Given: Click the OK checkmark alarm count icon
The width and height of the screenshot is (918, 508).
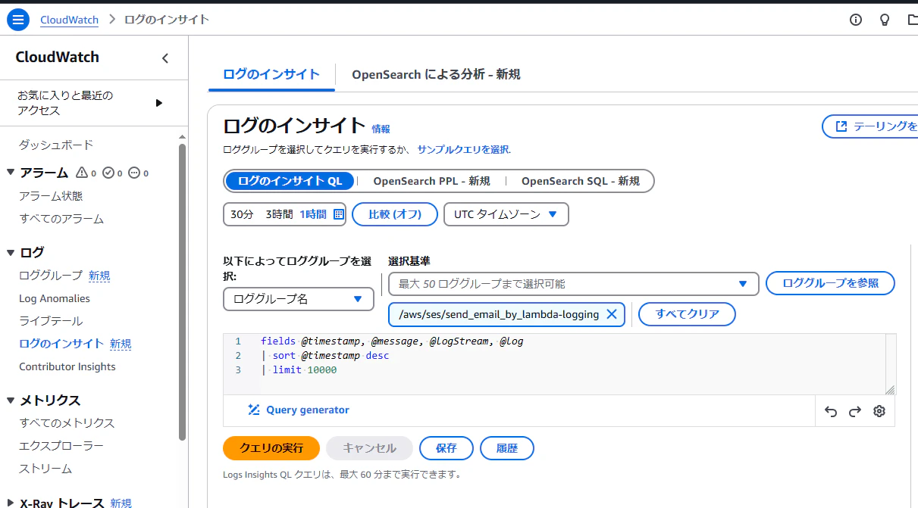Looking at the screenshot, I should pos(108,173).
